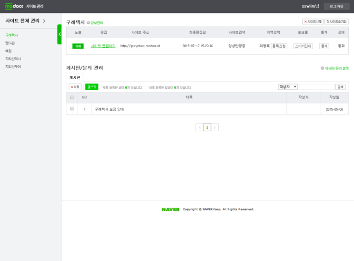Collapse the sidebar with green arrow tab
Screen dimensions: 354x261
pos(60,34)
